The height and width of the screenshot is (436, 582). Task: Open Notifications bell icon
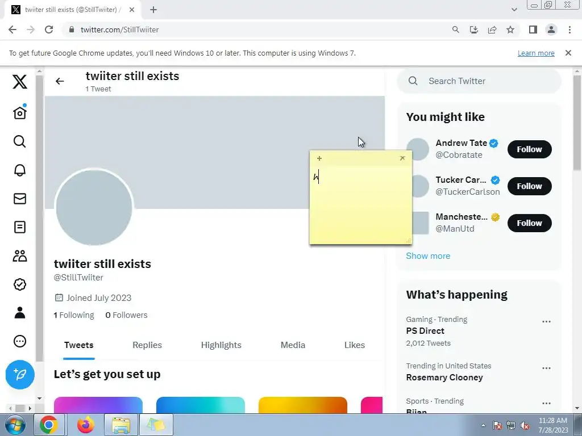pos(20,170)
